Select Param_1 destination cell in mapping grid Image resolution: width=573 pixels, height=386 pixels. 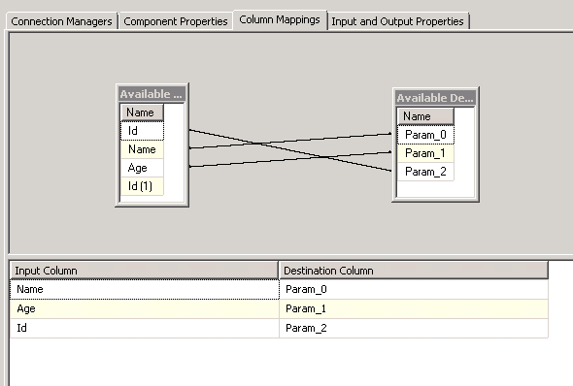tap(414, 308)
